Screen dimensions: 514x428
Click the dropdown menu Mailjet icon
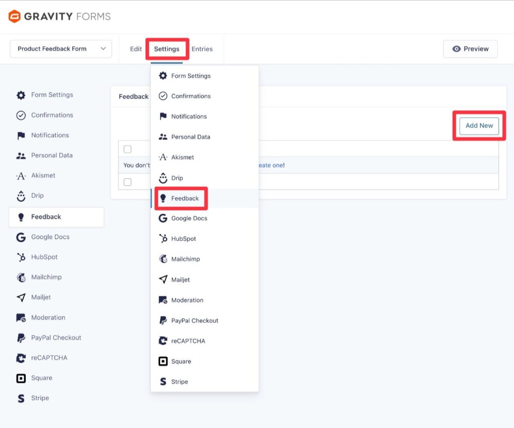click(x=163, y=279)
